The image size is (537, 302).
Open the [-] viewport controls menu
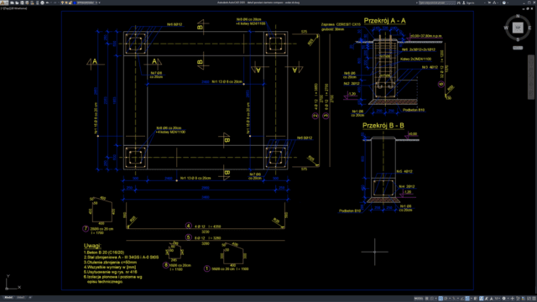coord(2,8)
